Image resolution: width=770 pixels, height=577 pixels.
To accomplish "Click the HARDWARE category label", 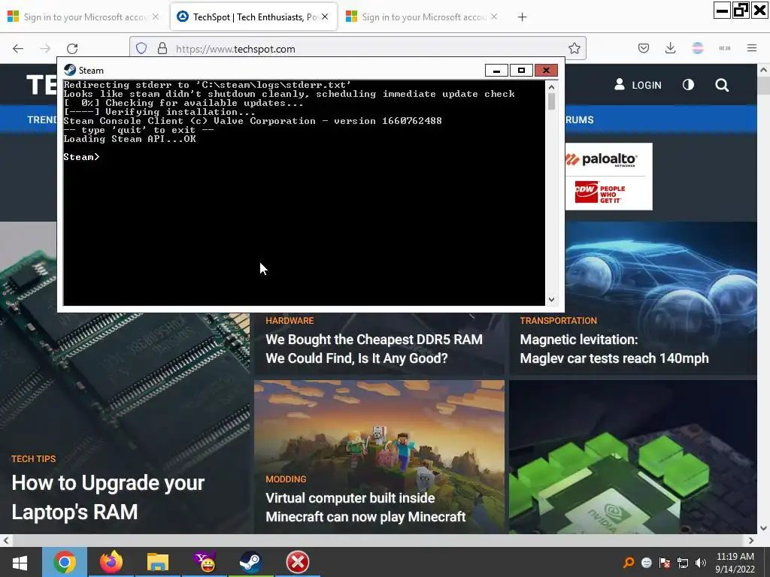I will click(290, 320).
